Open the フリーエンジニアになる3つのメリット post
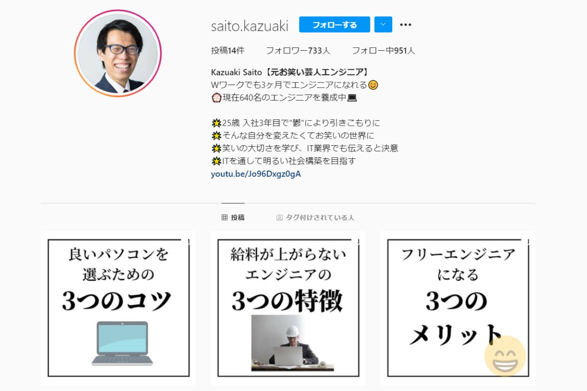587x391 pixels. (x=458, y=308)
